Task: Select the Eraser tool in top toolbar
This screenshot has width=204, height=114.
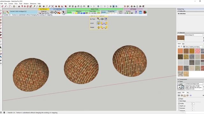Action: click(2, 6)
